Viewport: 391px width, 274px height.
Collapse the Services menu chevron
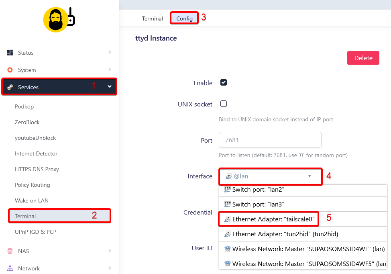tap(110, 86)
